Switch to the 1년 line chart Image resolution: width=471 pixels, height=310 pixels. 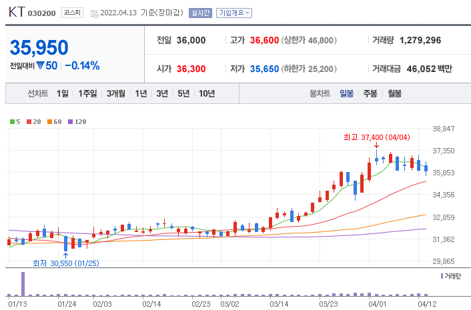tap(141, 93)
